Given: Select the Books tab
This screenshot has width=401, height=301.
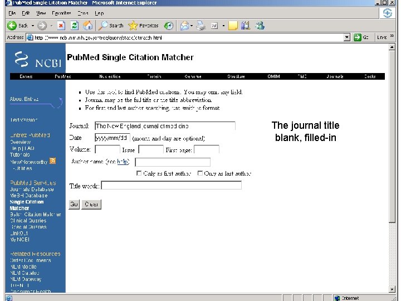Looking at the screenshot, I should coord(370,76).
